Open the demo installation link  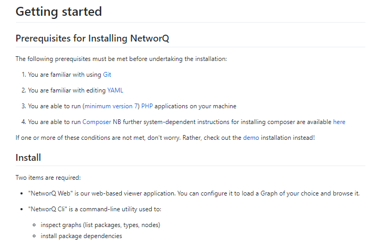[251, 138]
